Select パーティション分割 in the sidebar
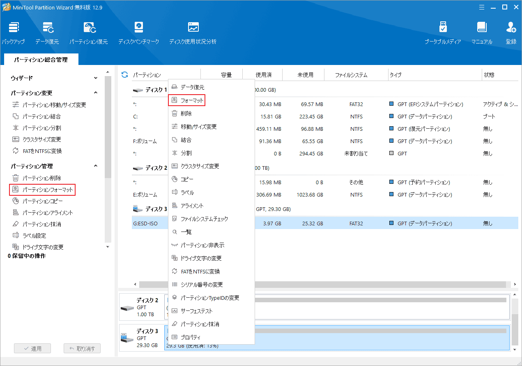 click(36, 128)
